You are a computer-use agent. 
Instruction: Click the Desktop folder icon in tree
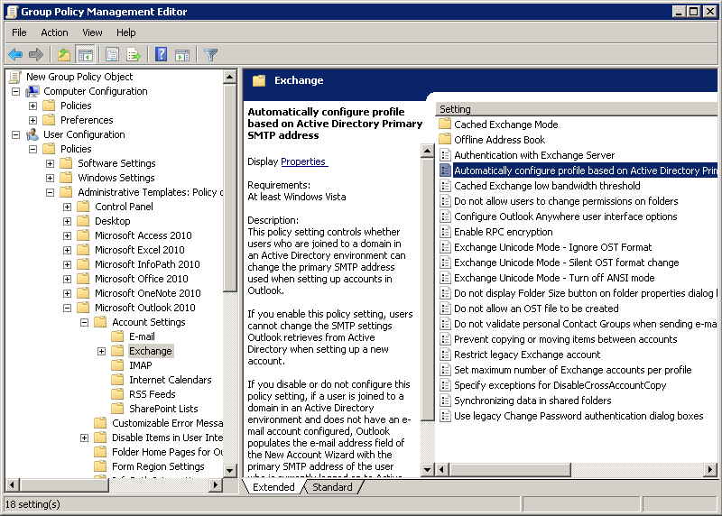pos(83,221)
